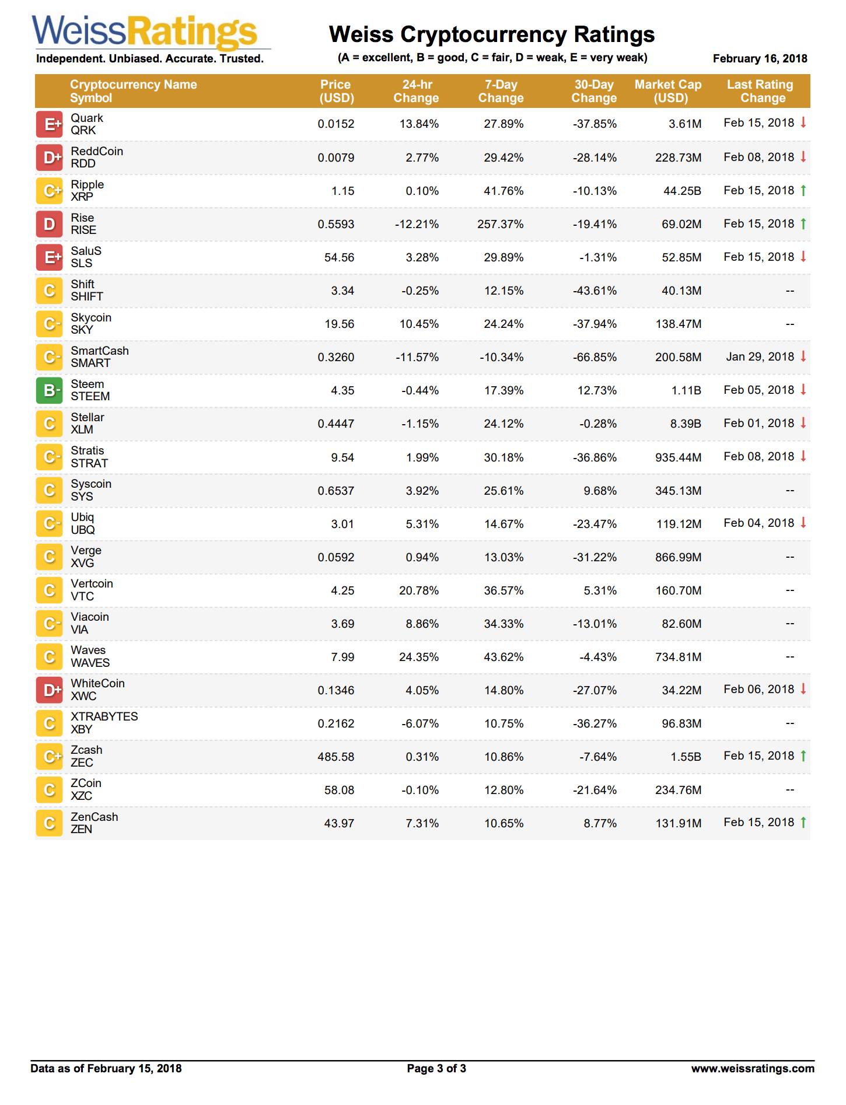
Task: Click the green up arrow in Zcash row
Action: 803,756
